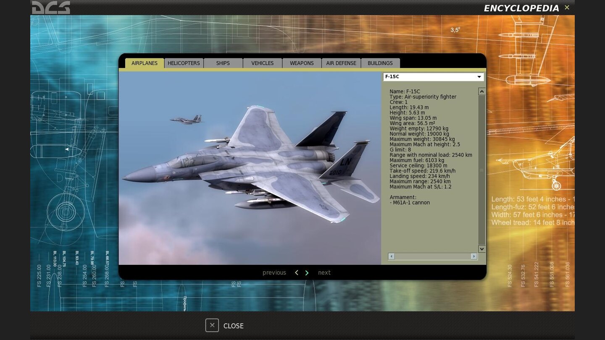Click the horizontal scroll left arrow
The height and width of the screenshot is (340, 605).
tap(392, 256)
